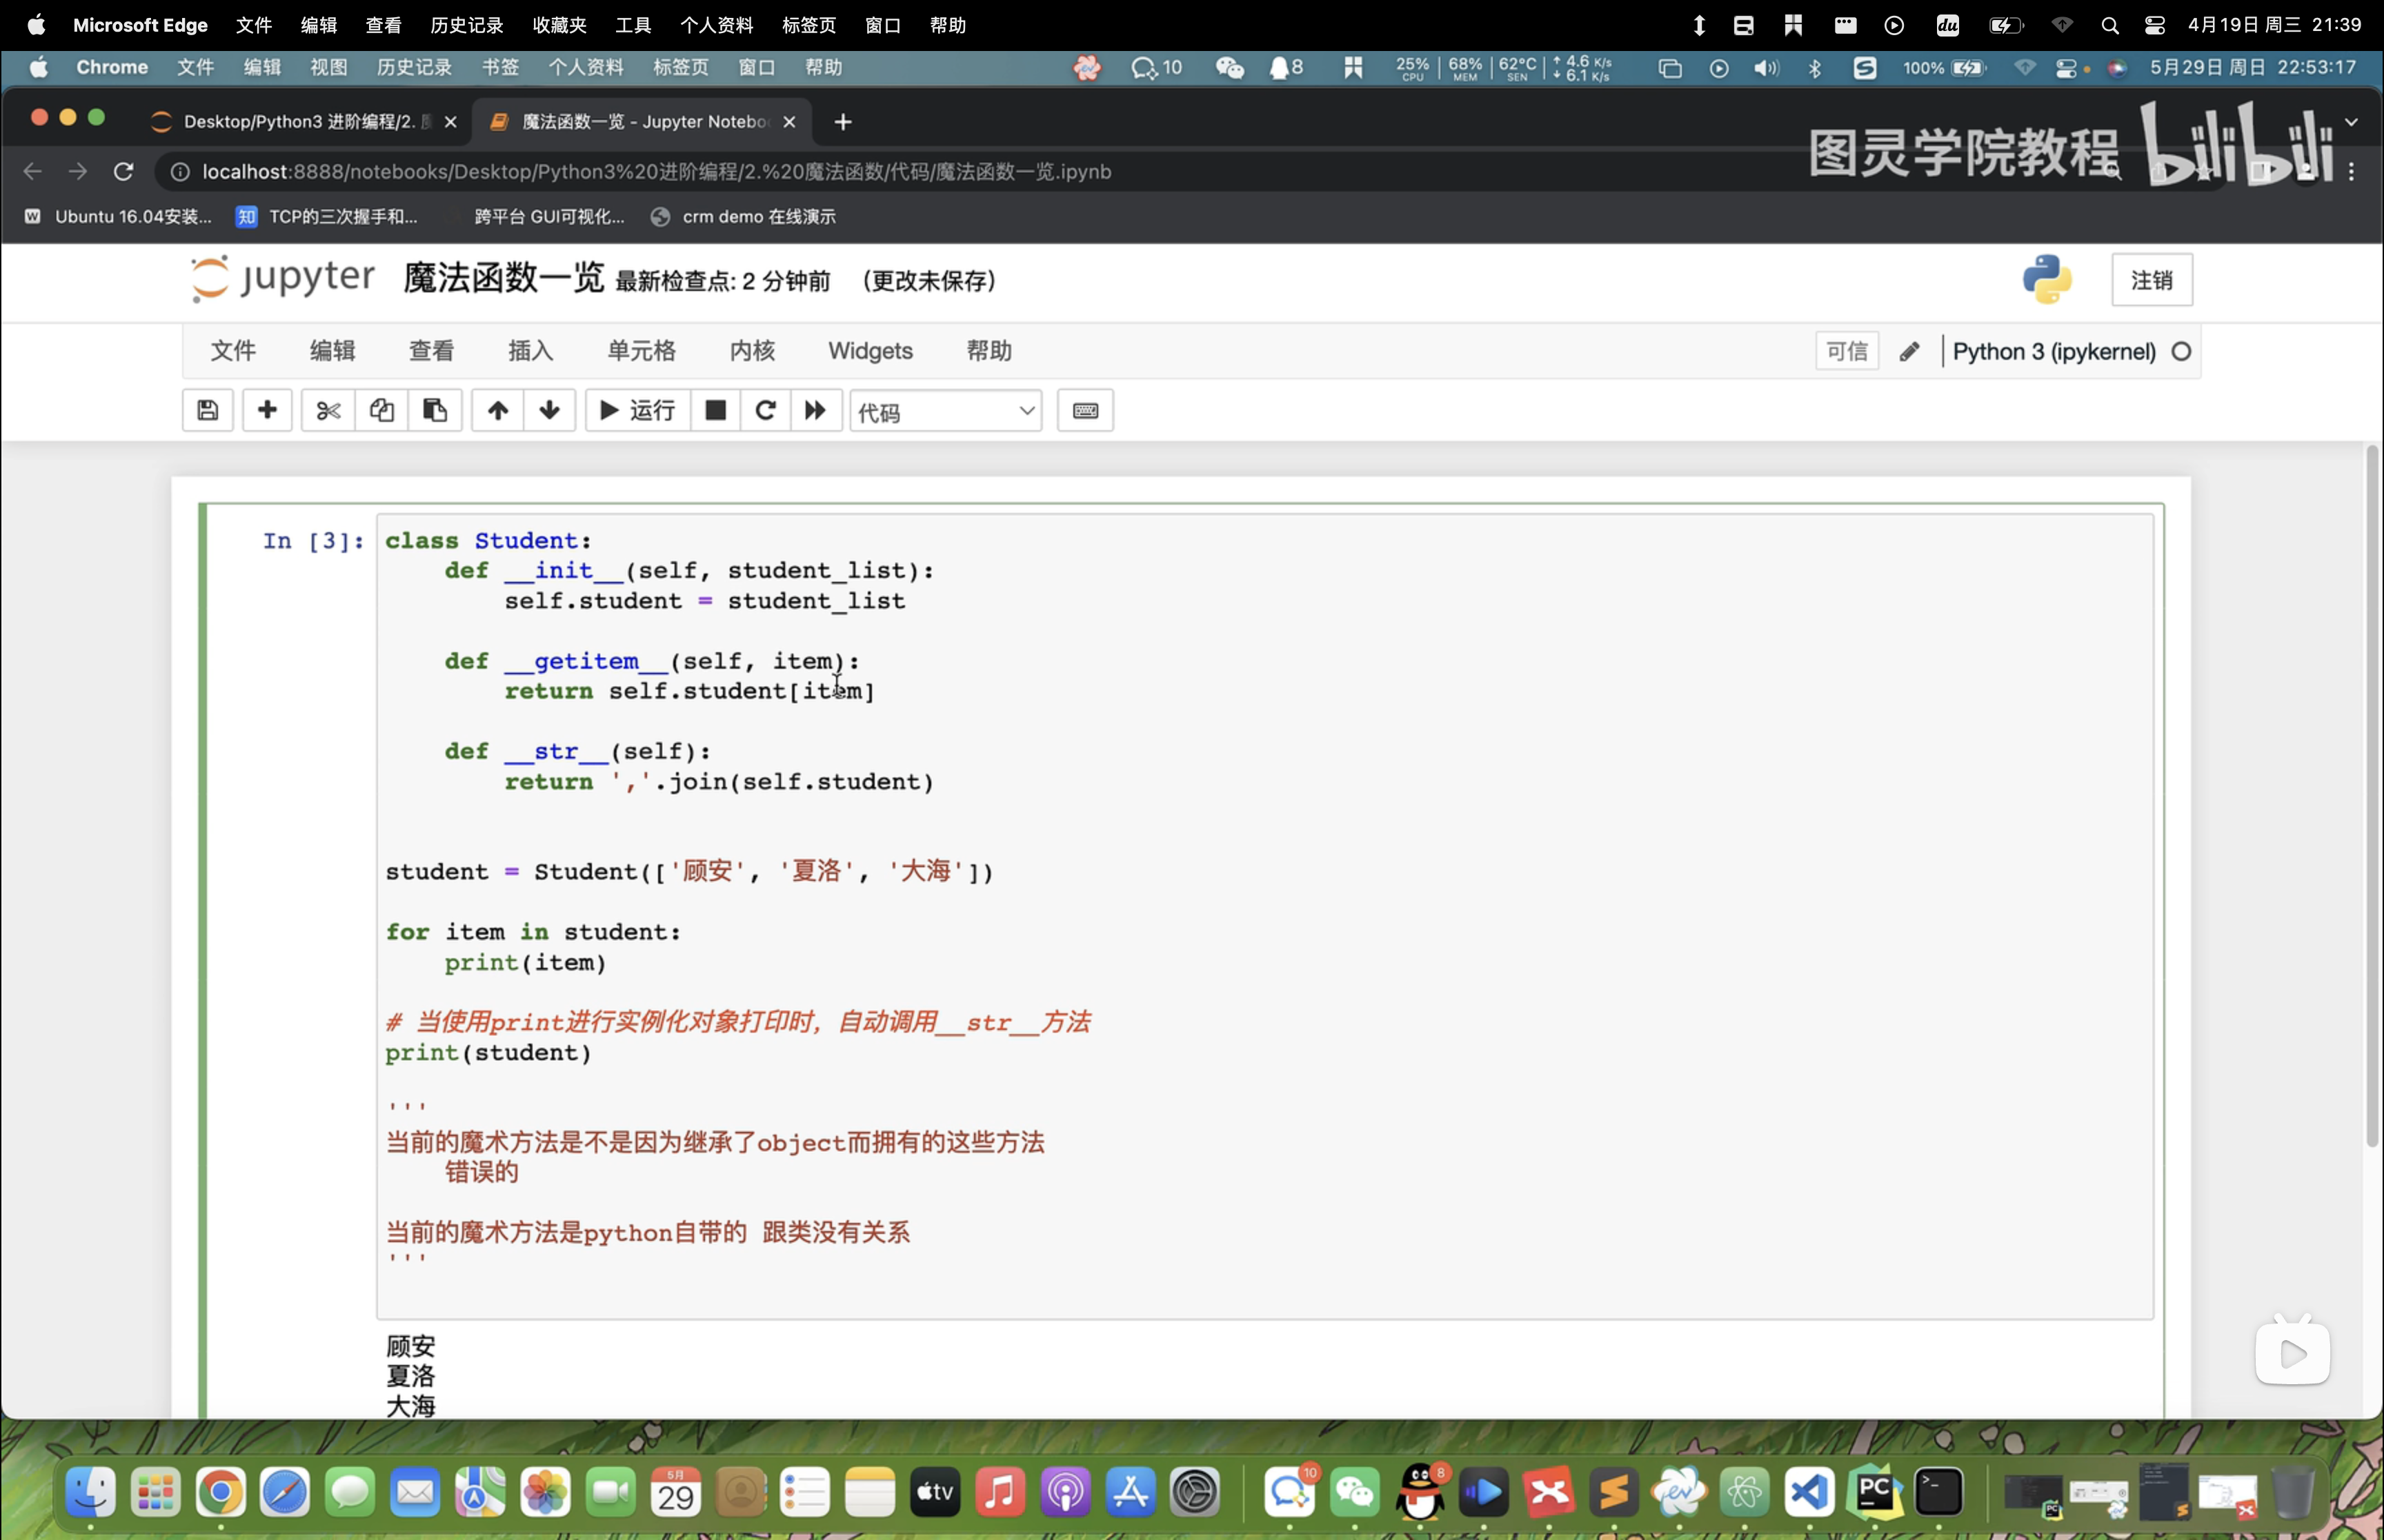Open the 代码 cell type dropdown

pyautogui.click(x=946, y=411)
